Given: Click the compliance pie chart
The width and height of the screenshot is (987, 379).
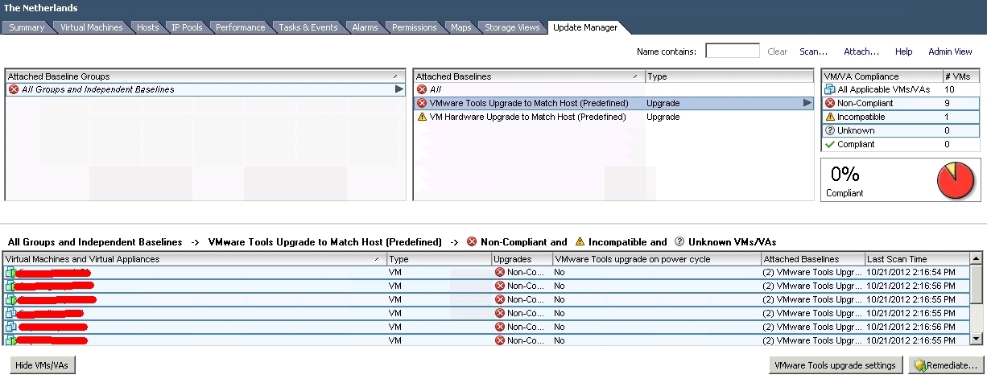Looking at the screenshot, I should tap(956, 179).
